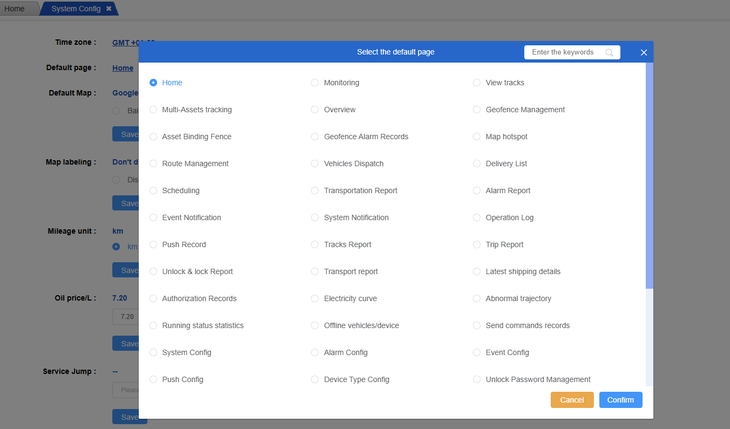
Task: Click the search magnifier icon in dialog
Action: (609, 52)
